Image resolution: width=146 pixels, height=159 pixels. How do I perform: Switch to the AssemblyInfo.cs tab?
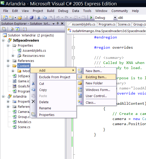pyautogui.click(x=83, y=24)
